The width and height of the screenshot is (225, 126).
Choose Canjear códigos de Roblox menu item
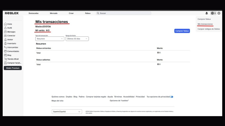208,29
